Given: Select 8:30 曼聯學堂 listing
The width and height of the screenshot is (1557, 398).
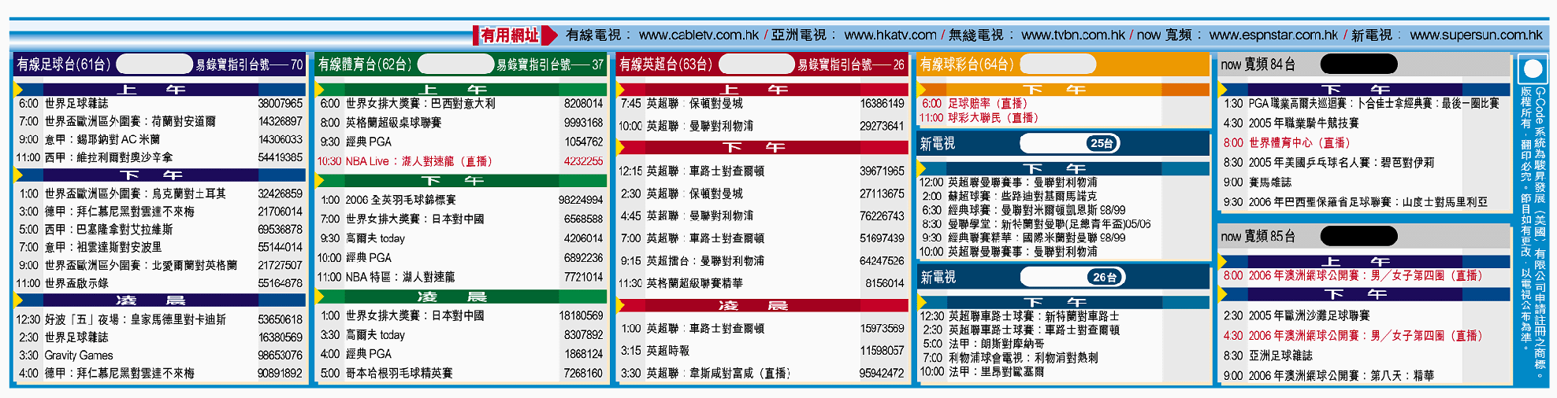Looking at the screenshot, I should click(1036, 224).
